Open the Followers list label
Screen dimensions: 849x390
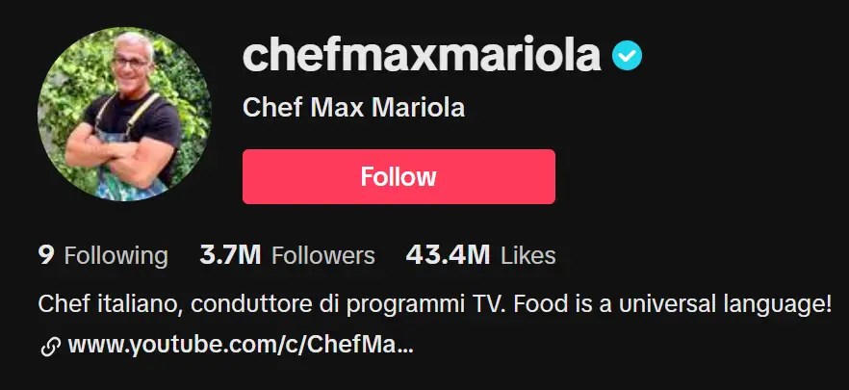[x=323, y=256]
